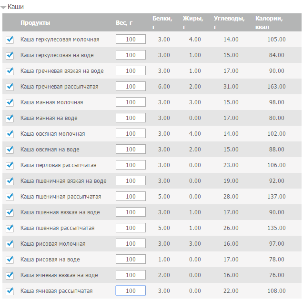Collapse the Каши category section

pyautogui.click(x=4, y=7)
